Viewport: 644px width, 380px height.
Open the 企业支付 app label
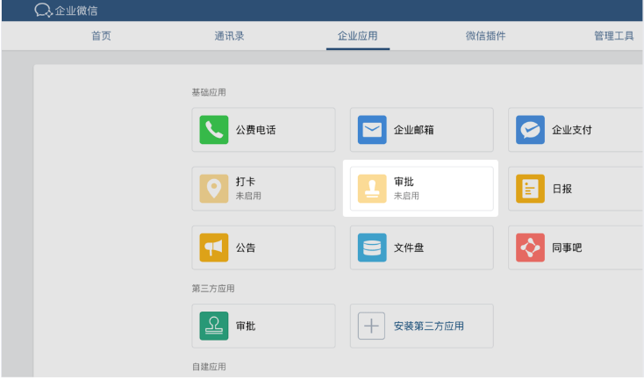point(572,130)
